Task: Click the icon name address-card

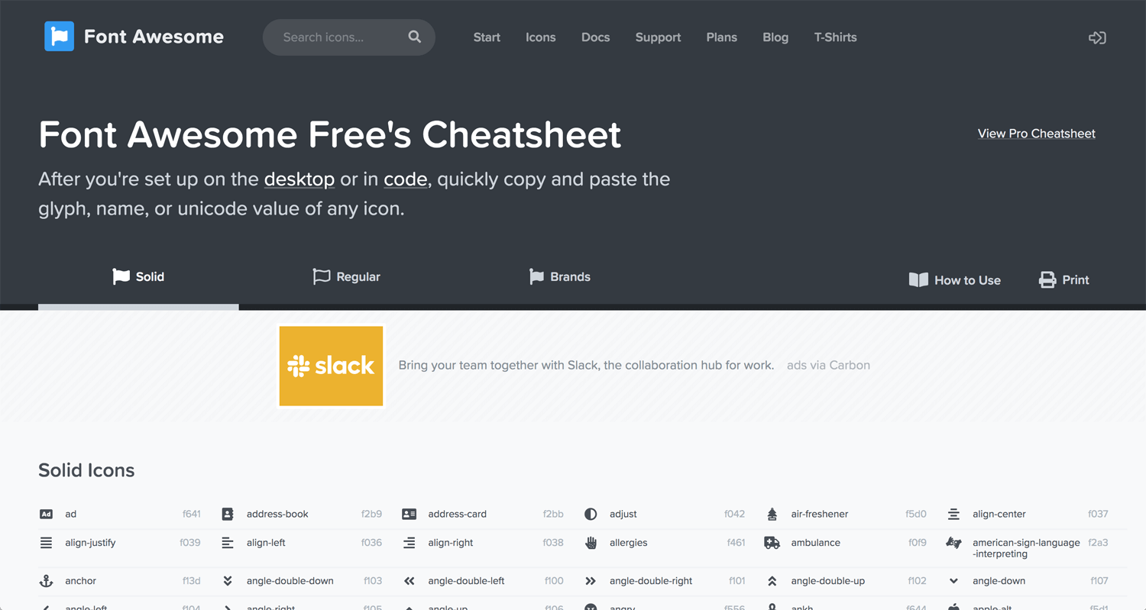Action: (457, 514)
